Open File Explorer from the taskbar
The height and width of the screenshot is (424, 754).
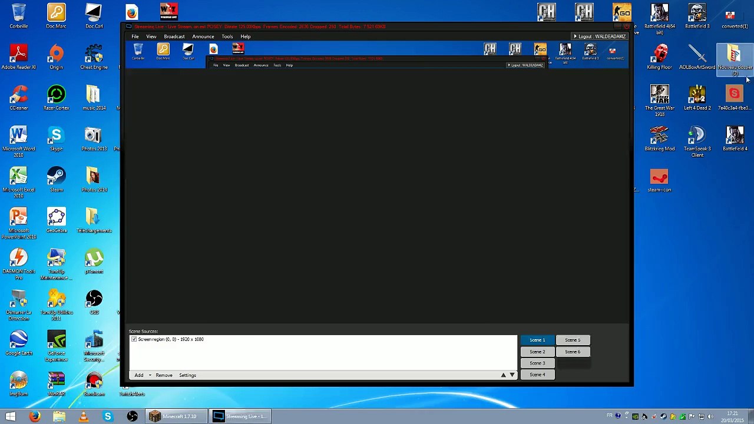tap(59, 416)
